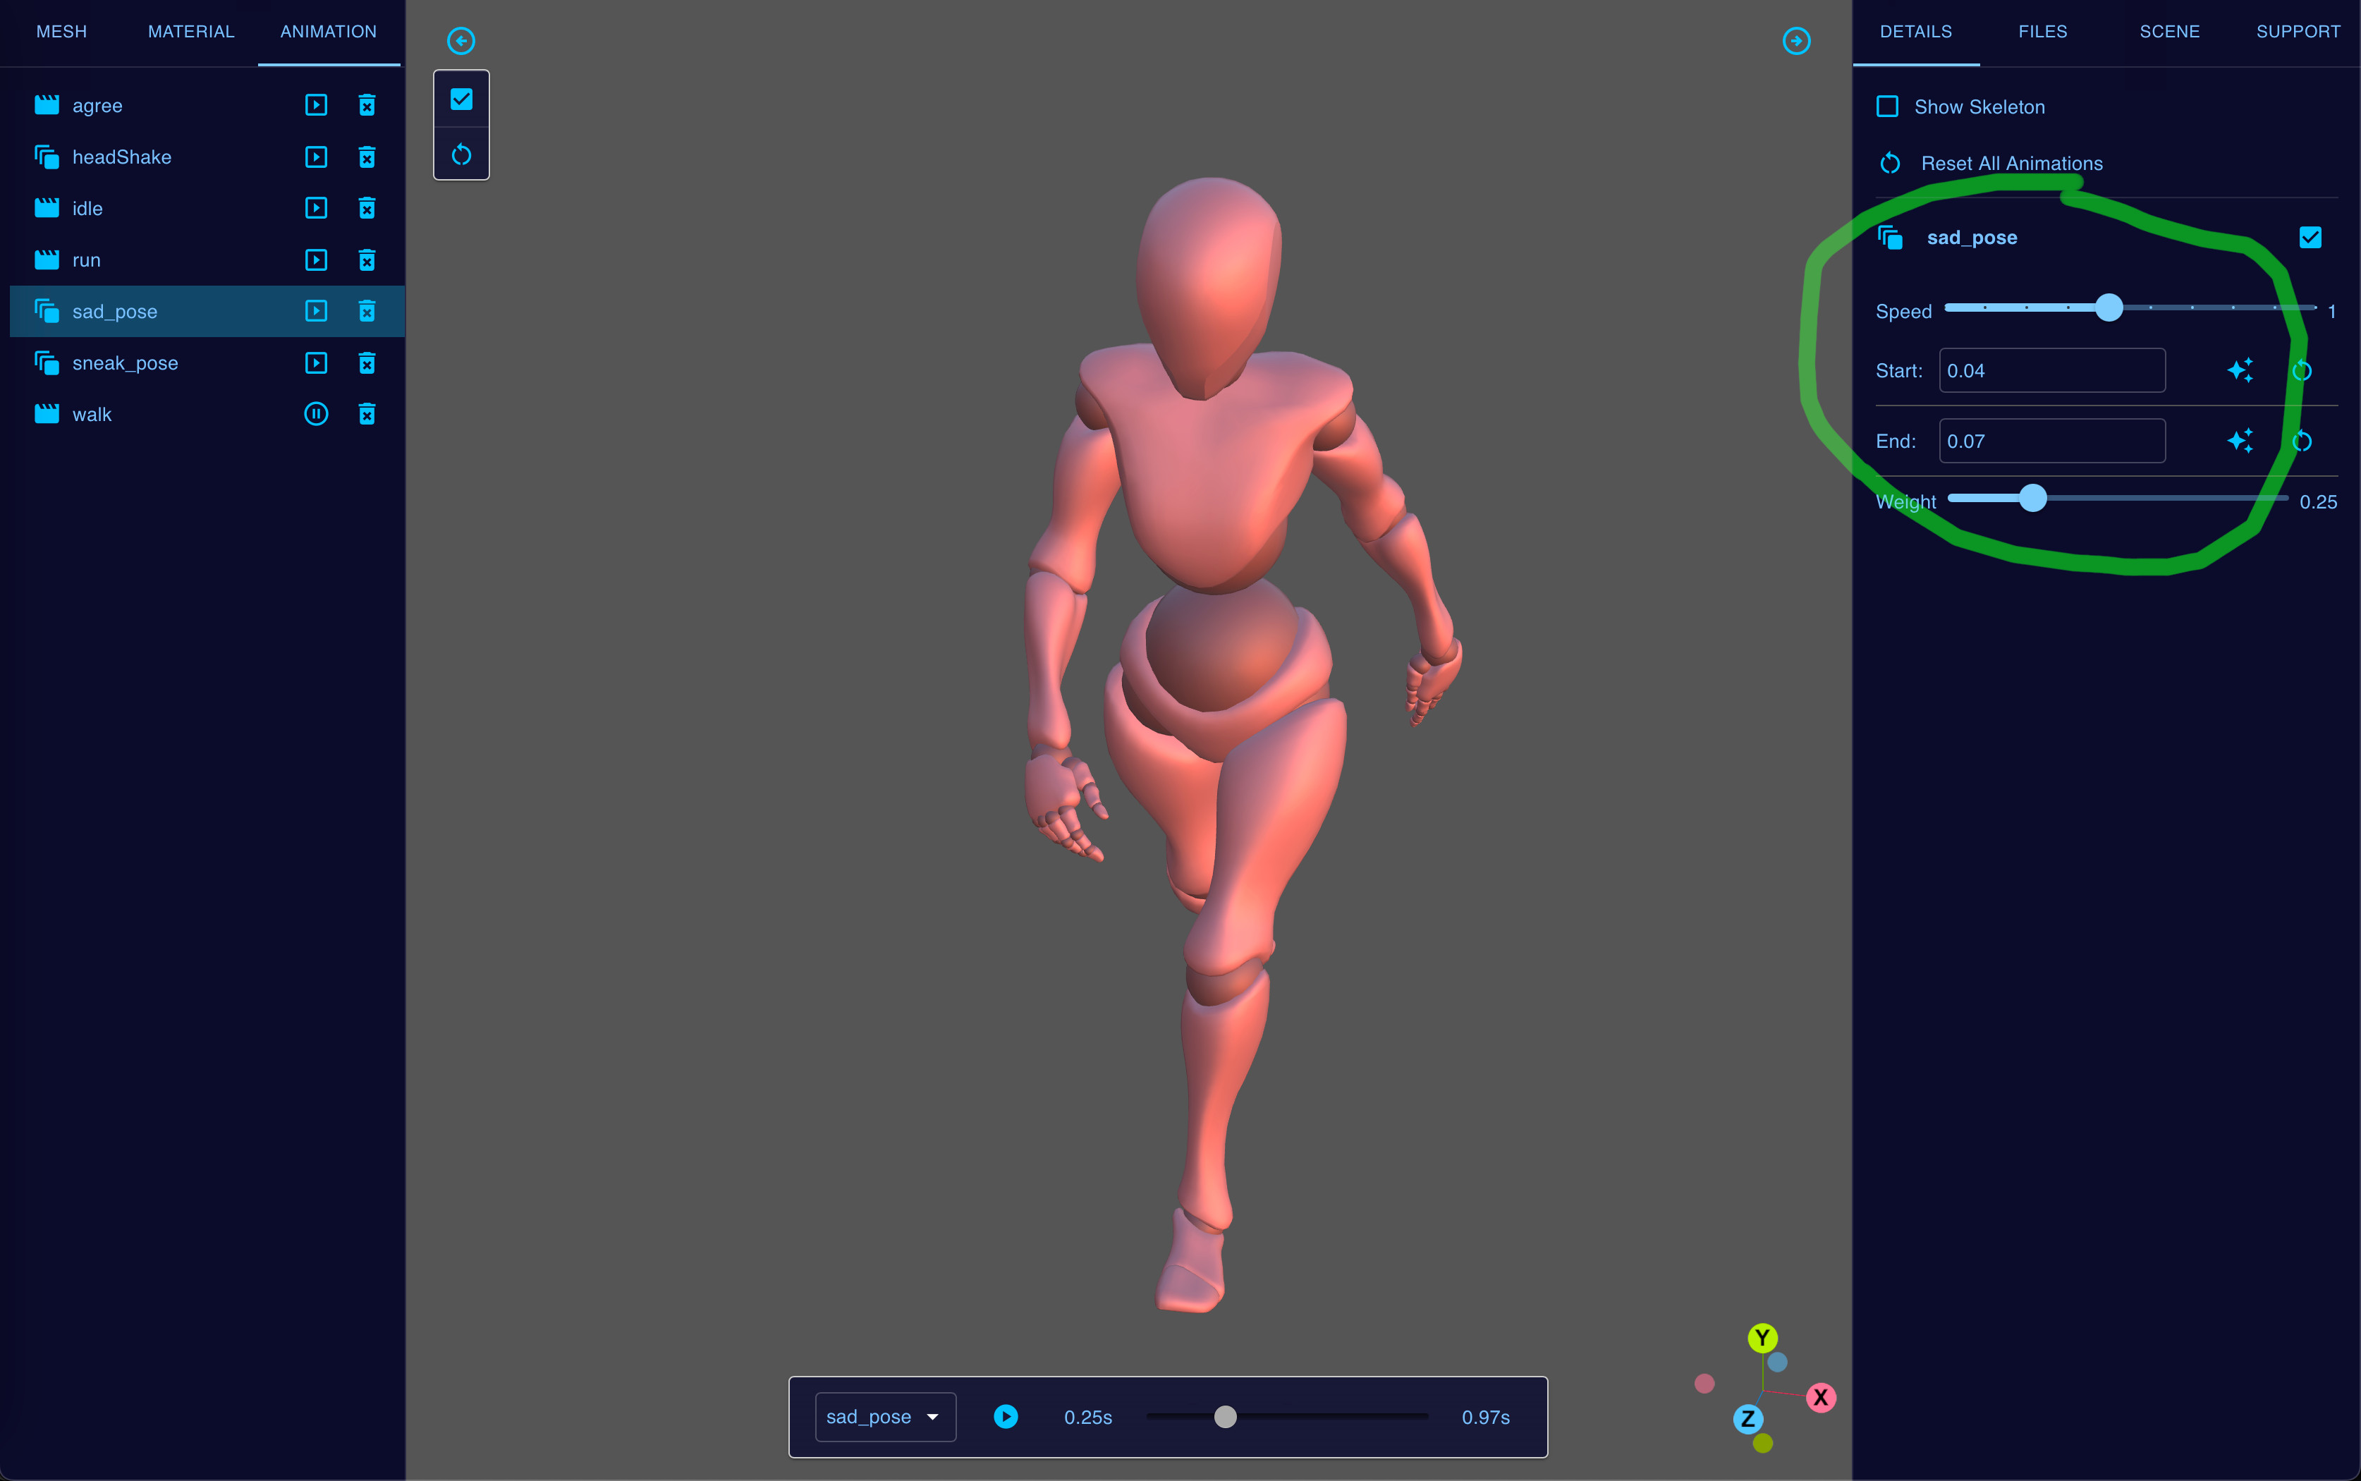
Task: Select the run animation row
Action: coord(207,260)
